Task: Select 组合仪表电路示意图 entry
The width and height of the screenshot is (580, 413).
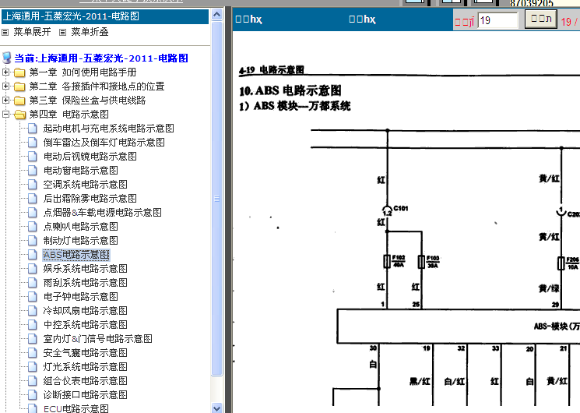Action: point(85,381)
